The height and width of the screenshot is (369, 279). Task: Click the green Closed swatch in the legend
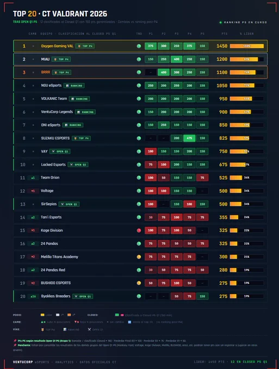pos(117,315)
